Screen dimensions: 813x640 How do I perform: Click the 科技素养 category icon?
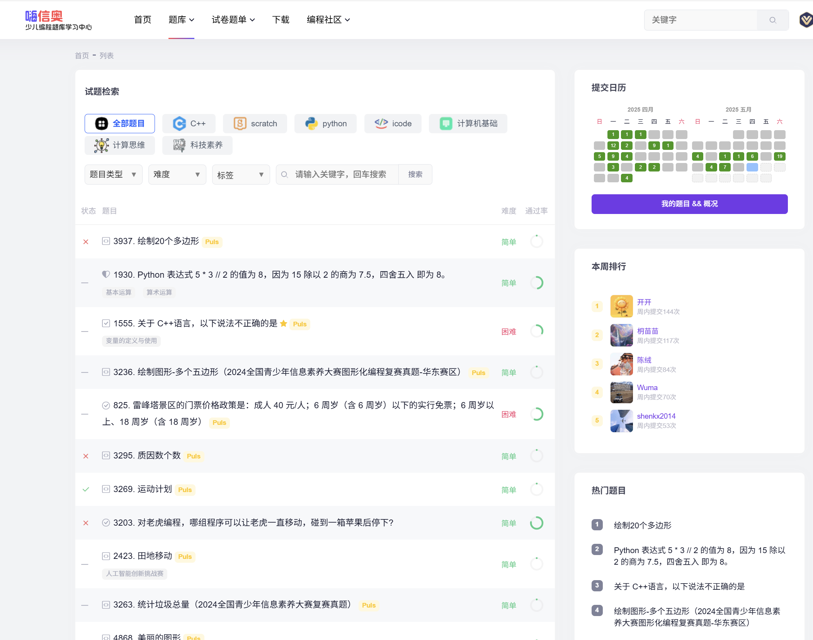pyautogui.click(x=179, y=145)
